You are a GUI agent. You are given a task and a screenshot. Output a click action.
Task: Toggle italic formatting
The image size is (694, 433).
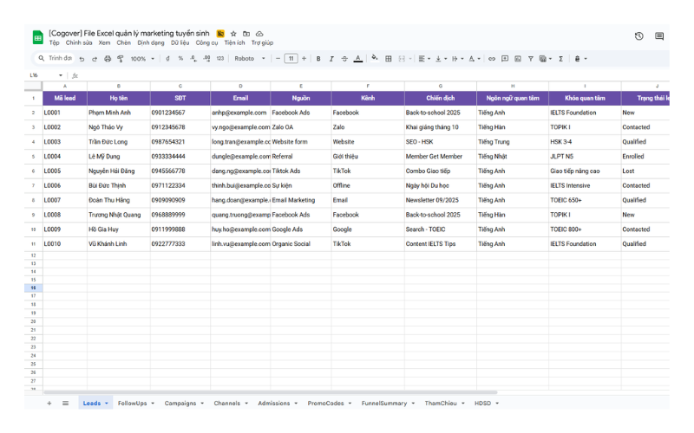coord(331,59)
